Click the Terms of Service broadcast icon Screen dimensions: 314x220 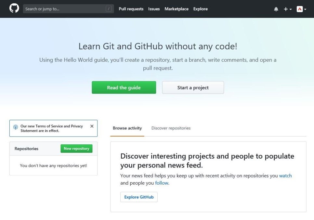pos(16,127)
